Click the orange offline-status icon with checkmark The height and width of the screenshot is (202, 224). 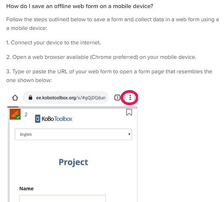[x=15, y=114]
